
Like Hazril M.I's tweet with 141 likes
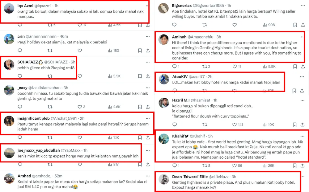(x=234, y=125)
